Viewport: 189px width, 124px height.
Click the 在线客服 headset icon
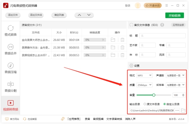(x=25, y=119)
